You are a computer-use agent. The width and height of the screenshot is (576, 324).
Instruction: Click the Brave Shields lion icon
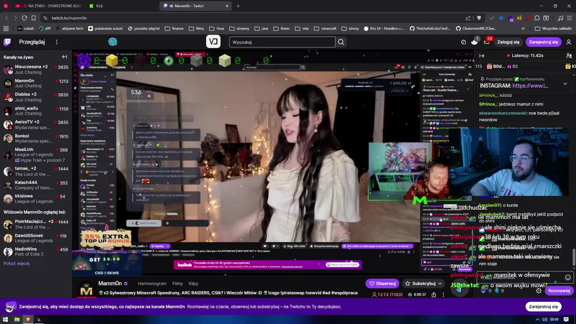pyautogui.click(x=479, y=18)
